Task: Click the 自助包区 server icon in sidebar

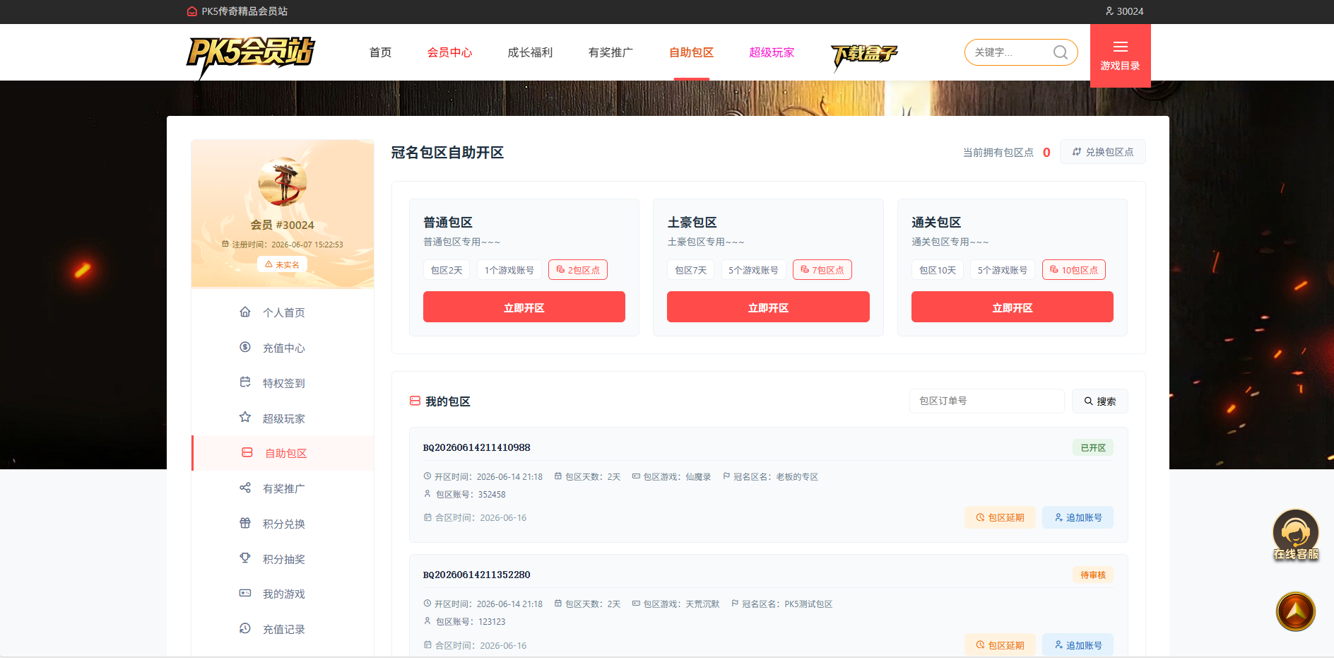Action: point(247,452)
